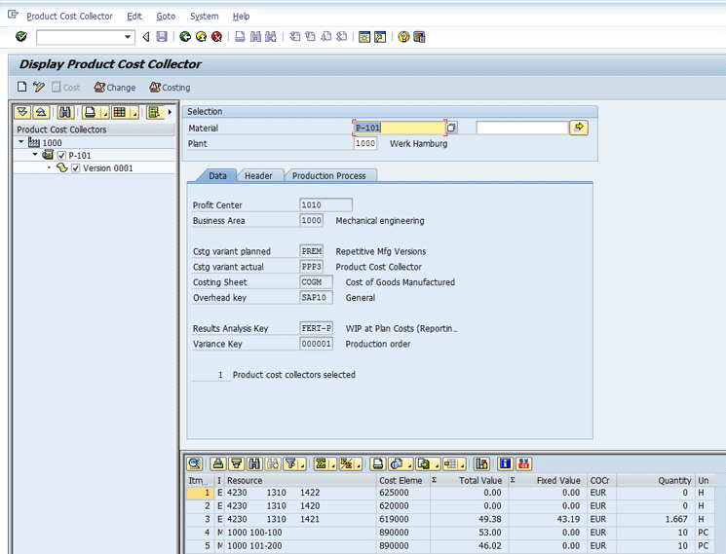
Task: Click the Print icon in standard toolbar
Action: [240, 37]
